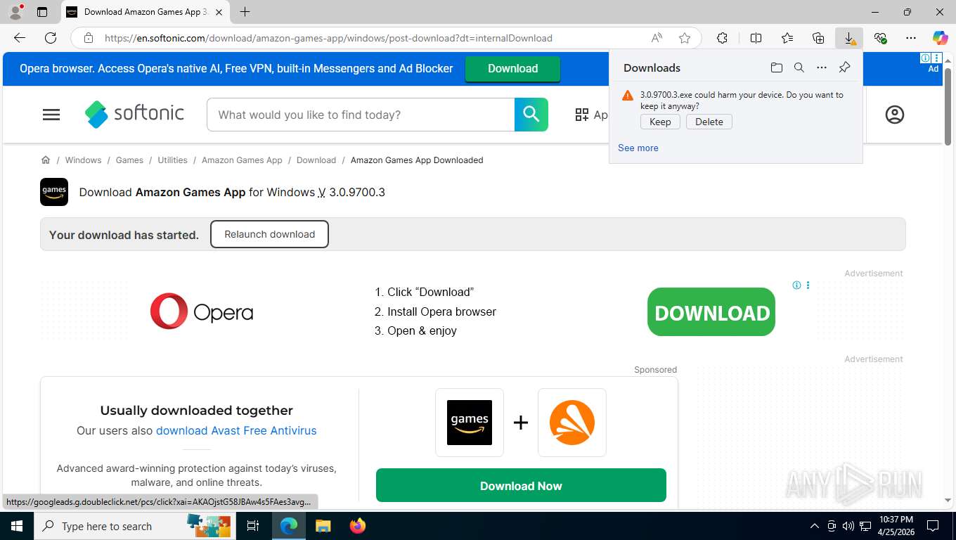
Task: Click Opera banner Download button
Action: [512, 68]
